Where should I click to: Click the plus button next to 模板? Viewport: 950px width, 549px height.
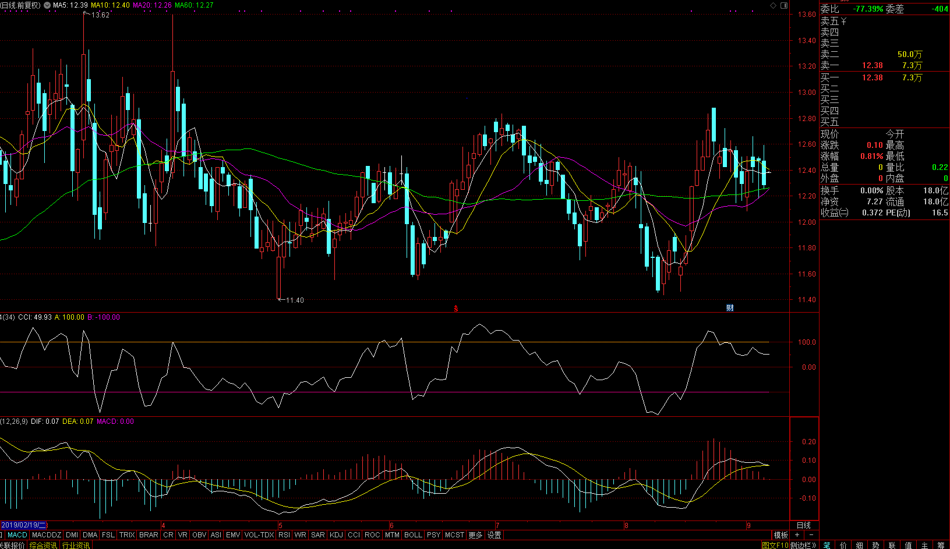point(797,535)
